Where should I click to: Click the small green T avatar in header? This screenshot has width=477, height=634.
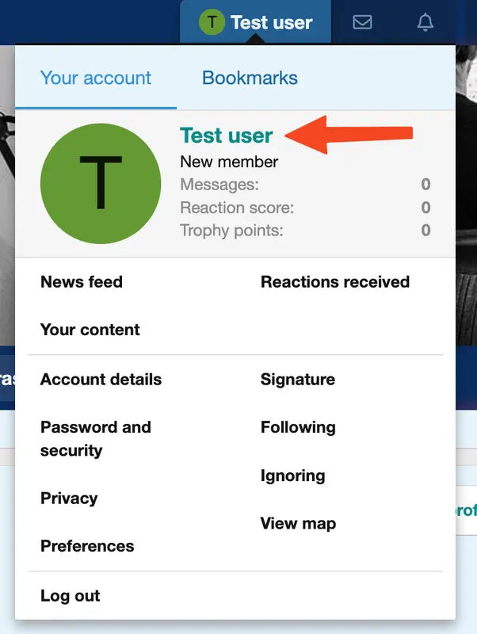click(212, 22)
